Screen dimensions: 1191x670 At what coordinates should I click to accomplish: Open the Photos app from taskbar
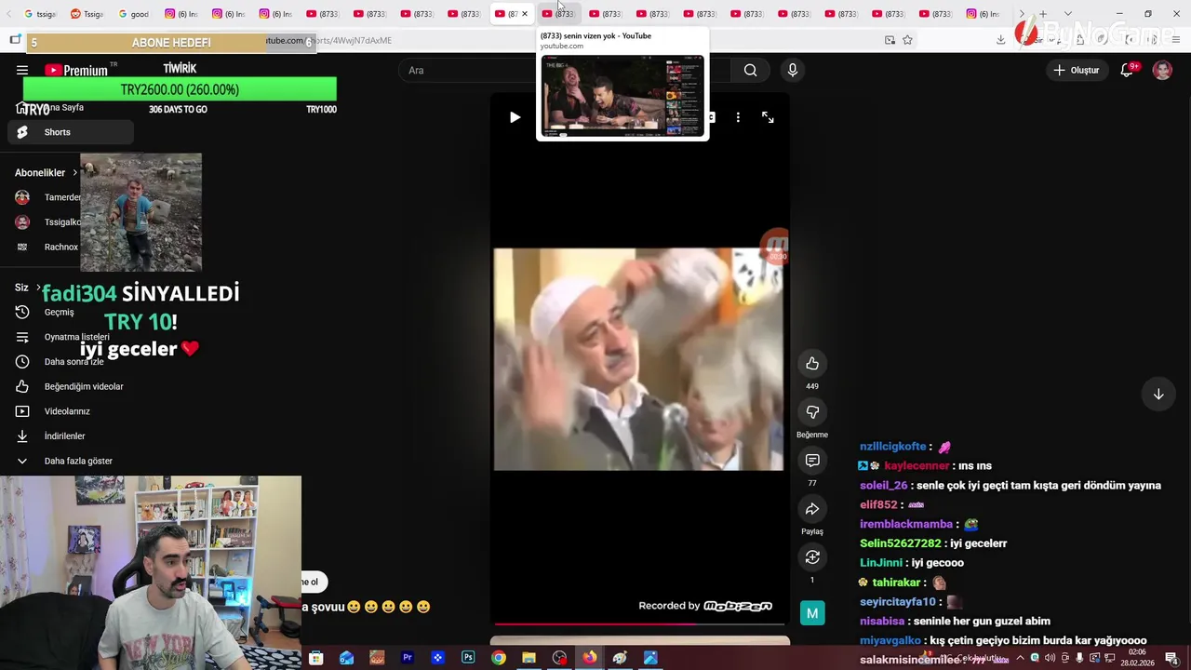(x=650, y=658)
